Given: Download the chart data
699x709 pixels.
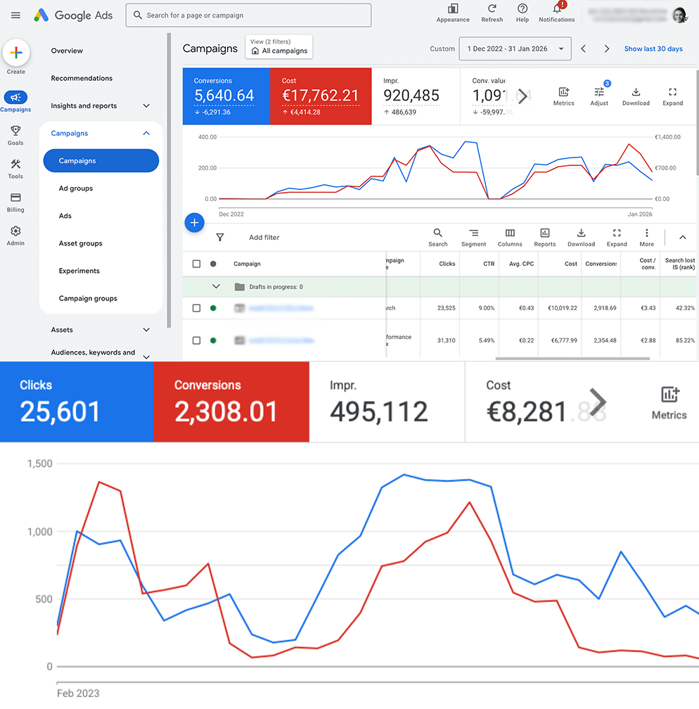Looking at the screenshot, I should pos(636,96).
